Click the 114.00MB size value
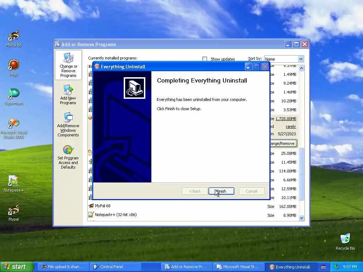This screenshot has width=363, height=272. [x=287, y=171]
